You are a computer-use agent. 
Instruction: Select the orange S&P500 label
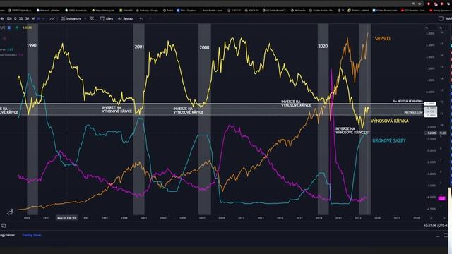(383, 38)
